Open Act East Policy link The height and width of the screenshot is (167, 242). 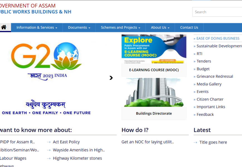[66, 142]
